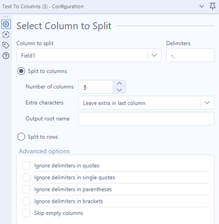Open the Navigation tab icon
Screen dimensions: 219x224
[6, 35]
